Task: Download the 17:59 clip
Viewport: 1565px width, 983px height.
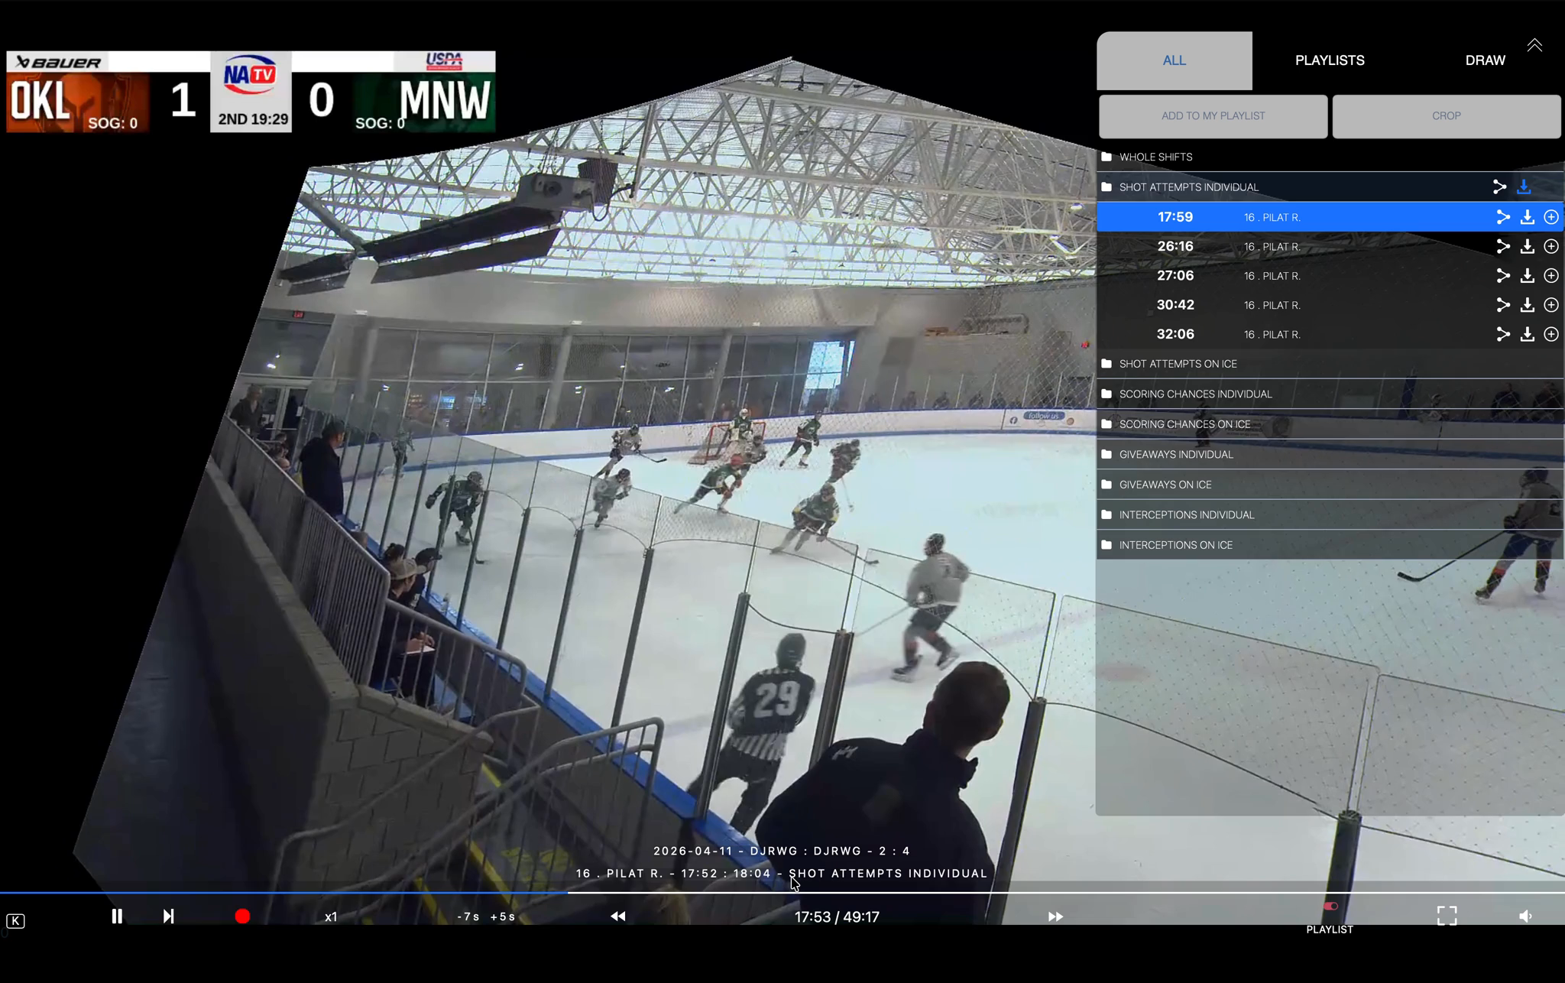Action: [1527, 217]
